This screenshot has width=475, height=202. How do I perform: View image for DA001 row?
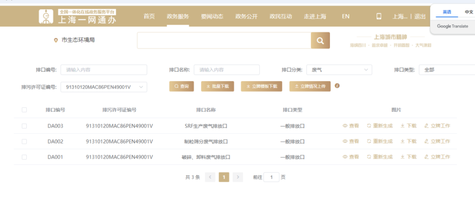coord(351,157)
